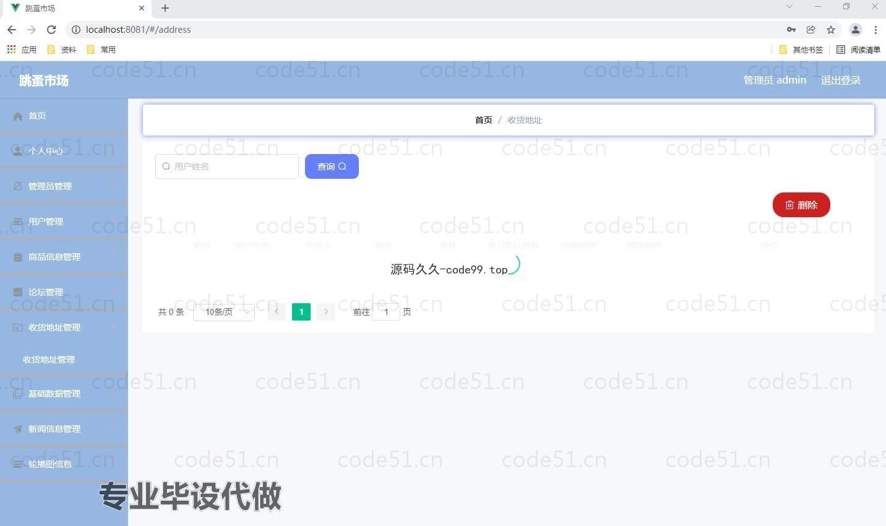
Task: Click the address bar URL localhost:8081/#/address
Action: click(138, 30)
